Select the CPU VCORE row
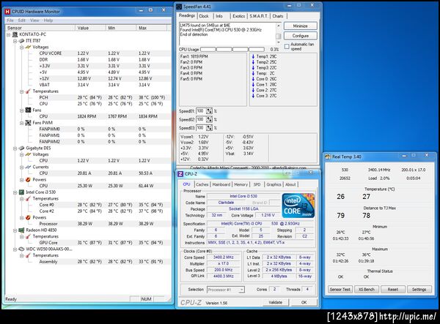This screenshot has width=440, height=324. tap(89, 53)
